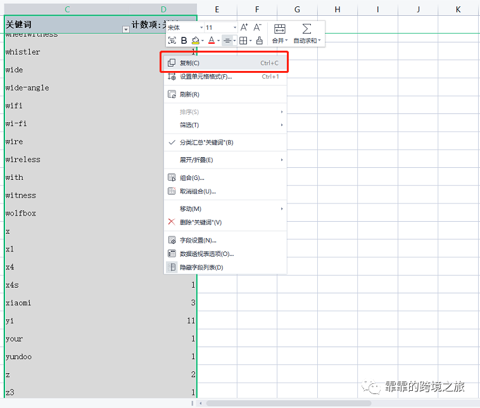
Task: Click the Copy (复制) icon in context menu
Action: coord(172,63)
